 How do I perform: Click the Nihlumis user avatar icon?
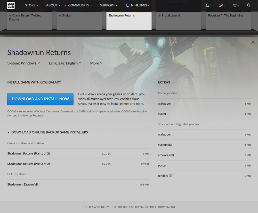tap(127, 5)
